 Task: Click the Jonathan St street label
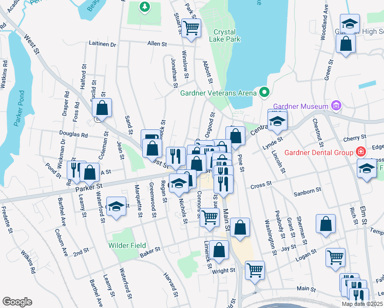click(174, 73)
